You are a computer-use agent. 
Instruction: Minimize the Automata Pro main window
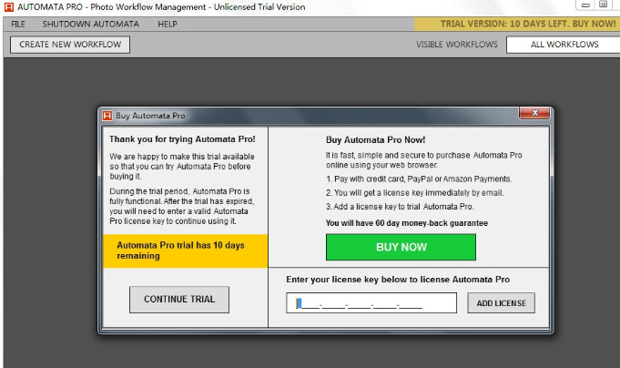585,5
